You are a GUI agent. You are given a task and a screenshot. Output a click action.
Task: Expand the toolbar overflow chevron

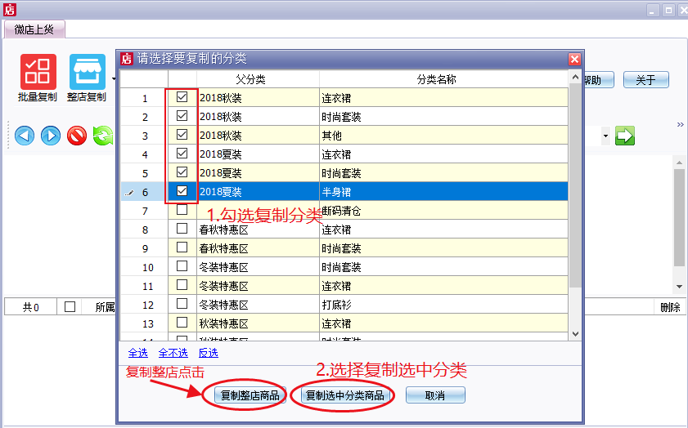point(680,124)
